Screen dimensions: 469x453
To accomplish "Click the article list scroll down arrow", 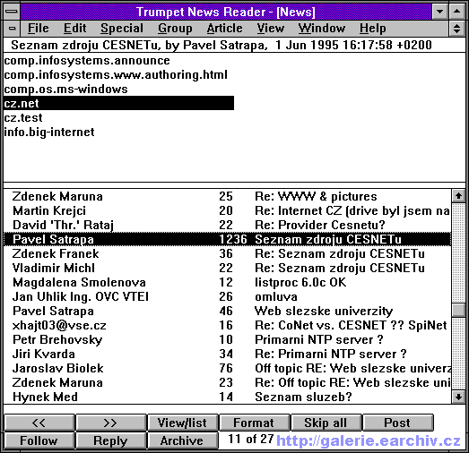I will (x=458, y=397).
